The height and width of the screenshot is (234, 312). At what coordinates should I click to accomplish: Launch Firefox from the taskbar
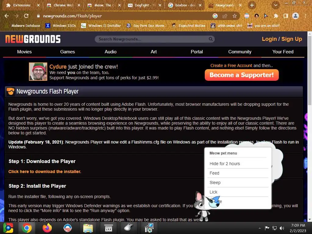[47, 228]
